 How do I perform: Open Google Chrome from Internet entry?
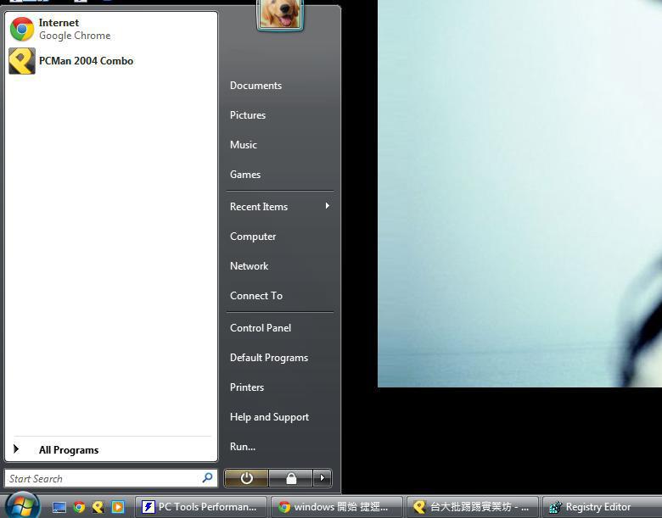[111, 29]
